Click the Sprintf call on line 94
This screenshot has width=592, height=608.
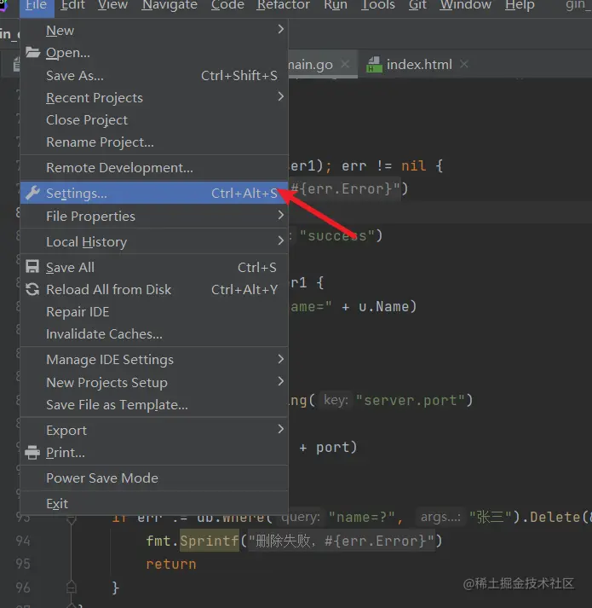pyautogui.click(x=210, y=541)
